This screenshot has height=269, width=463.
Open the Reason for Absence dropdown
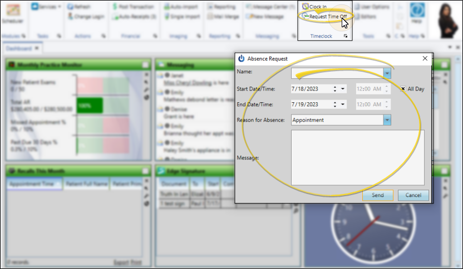pyautogui.click(x=387, y=119)
